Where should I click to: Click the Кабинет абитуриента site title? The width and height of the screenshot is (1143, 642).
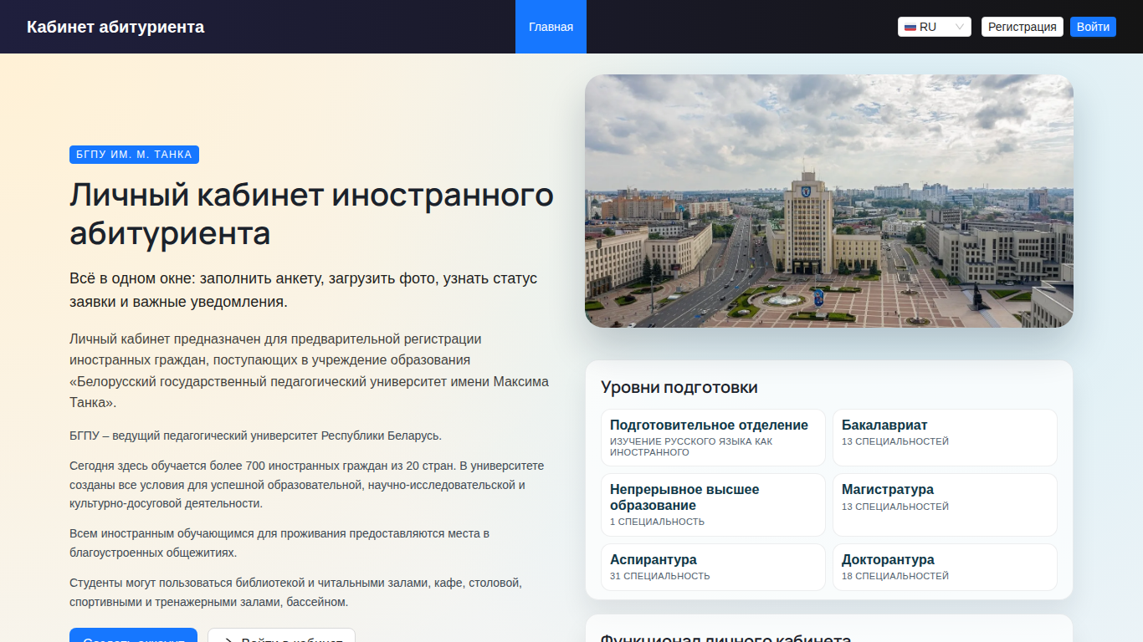click(x=115, y=27)
